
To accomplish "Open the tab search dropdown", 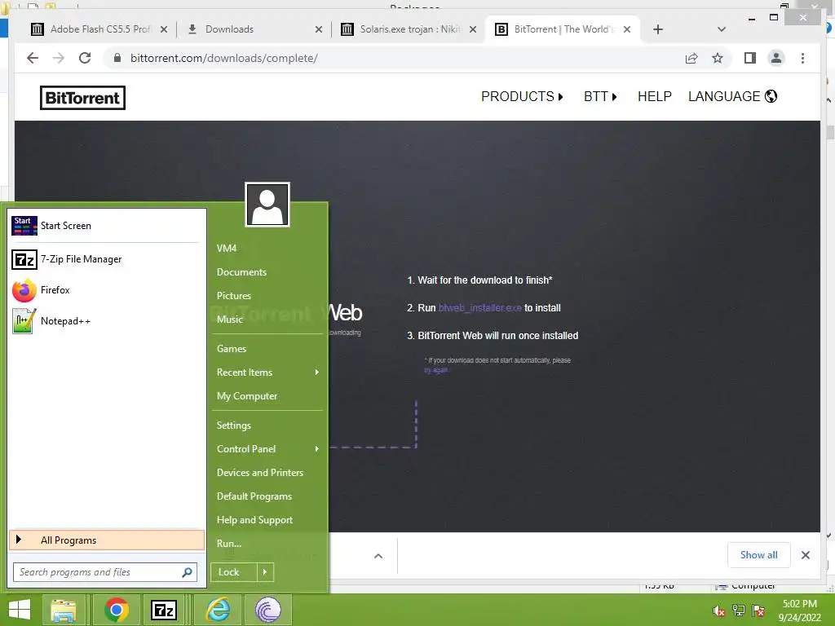I will 722,30.
